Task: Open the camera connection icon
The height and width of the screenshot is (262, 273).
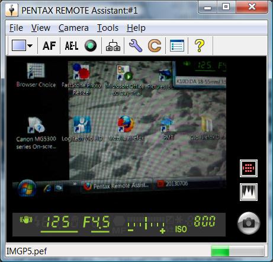Action: 113,46
